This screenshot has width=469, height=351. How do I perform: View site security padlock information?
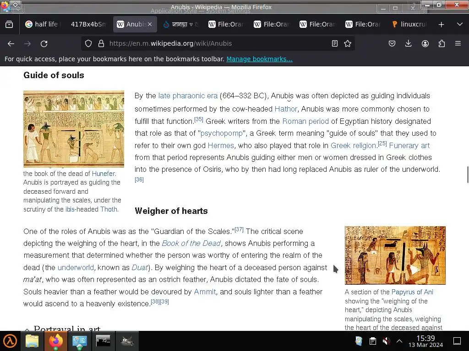click(x=101, y=43)
